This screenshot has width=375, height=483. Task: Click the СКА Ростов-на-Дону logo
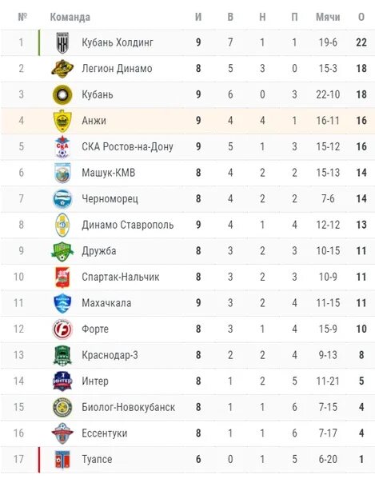(62, 146)
